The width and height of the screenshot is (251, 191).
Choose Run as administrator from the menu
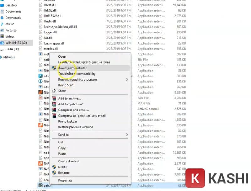pyautogui.click(x=72, y=68)
